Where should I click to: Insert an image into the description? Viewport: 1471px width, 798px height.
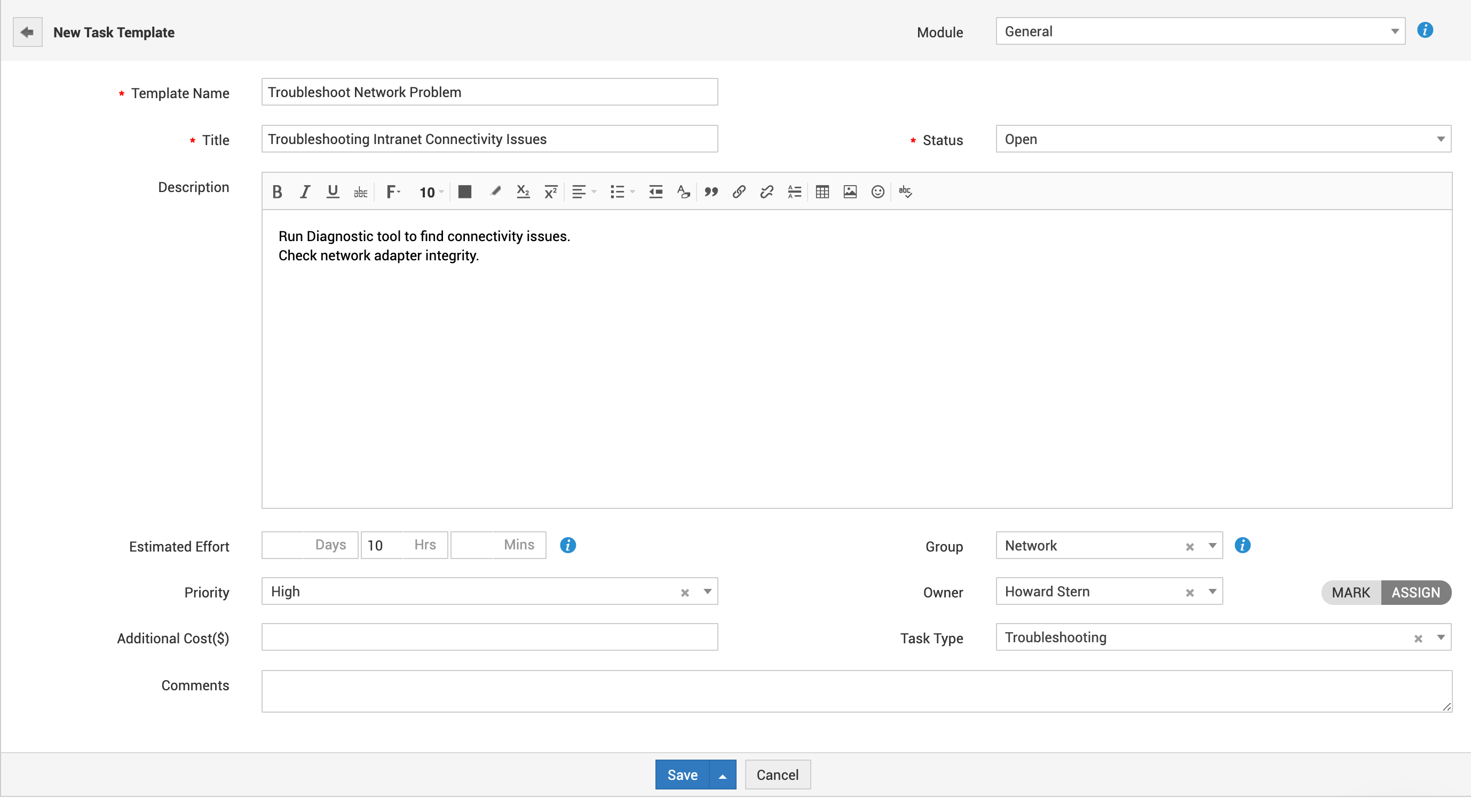pyautogui.click(x=850, y=192)
